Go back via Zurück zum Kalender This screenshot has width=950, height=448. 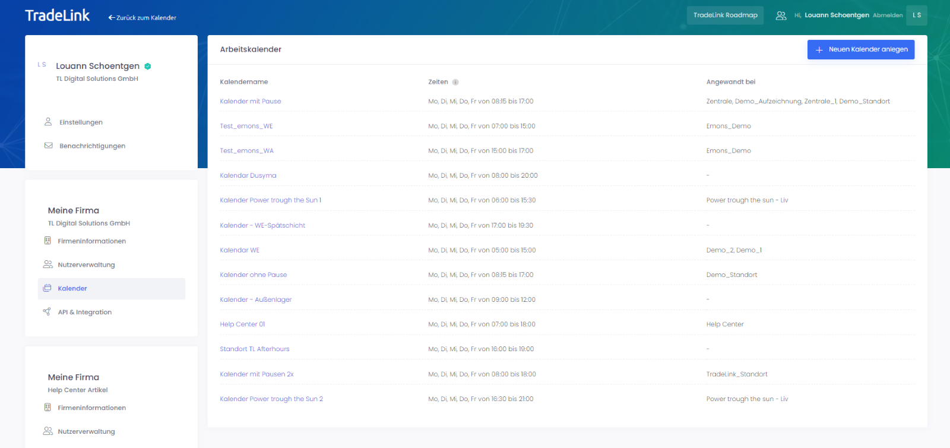pos(142,18)
